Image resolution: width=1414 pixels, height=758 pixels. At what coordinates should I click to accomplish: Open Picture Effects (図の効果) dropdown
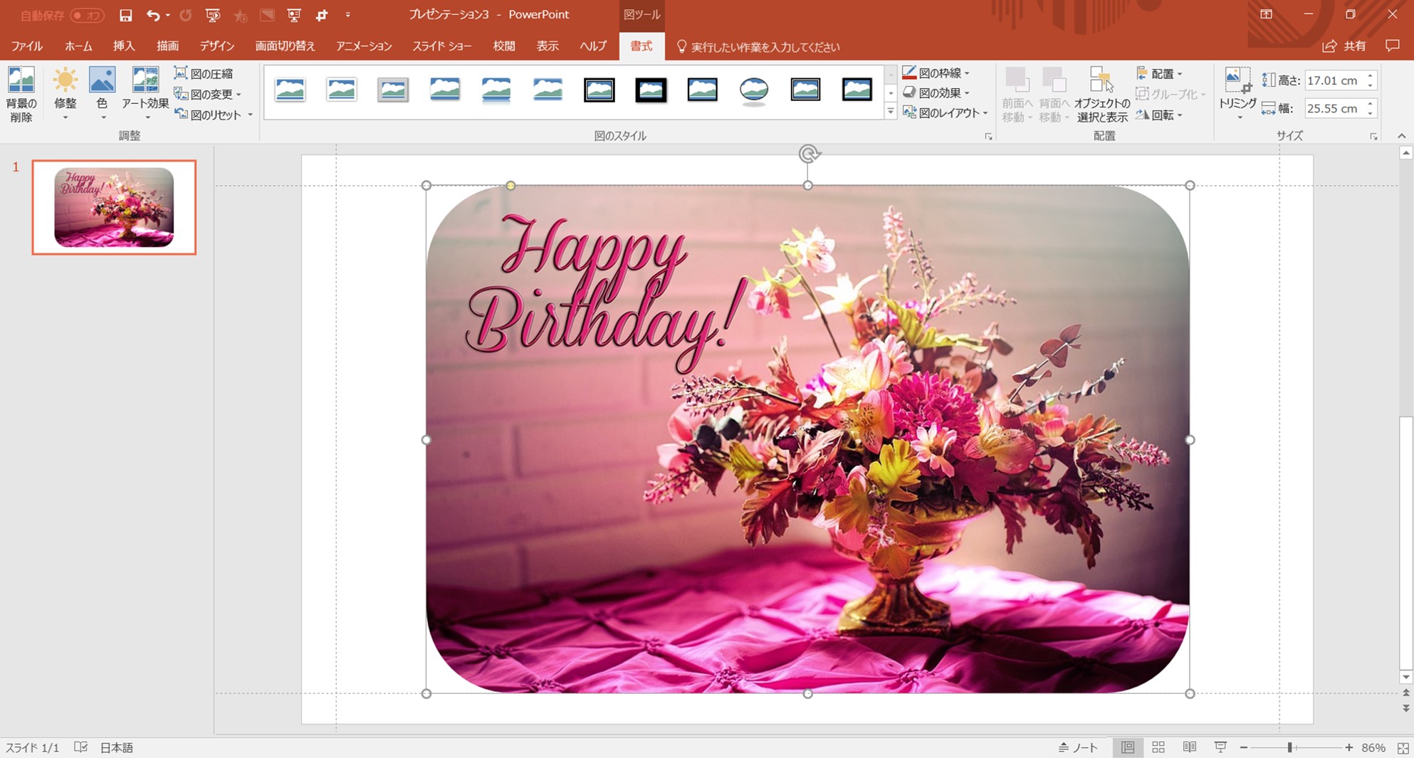pyautogui.click(x=936, y=93)
